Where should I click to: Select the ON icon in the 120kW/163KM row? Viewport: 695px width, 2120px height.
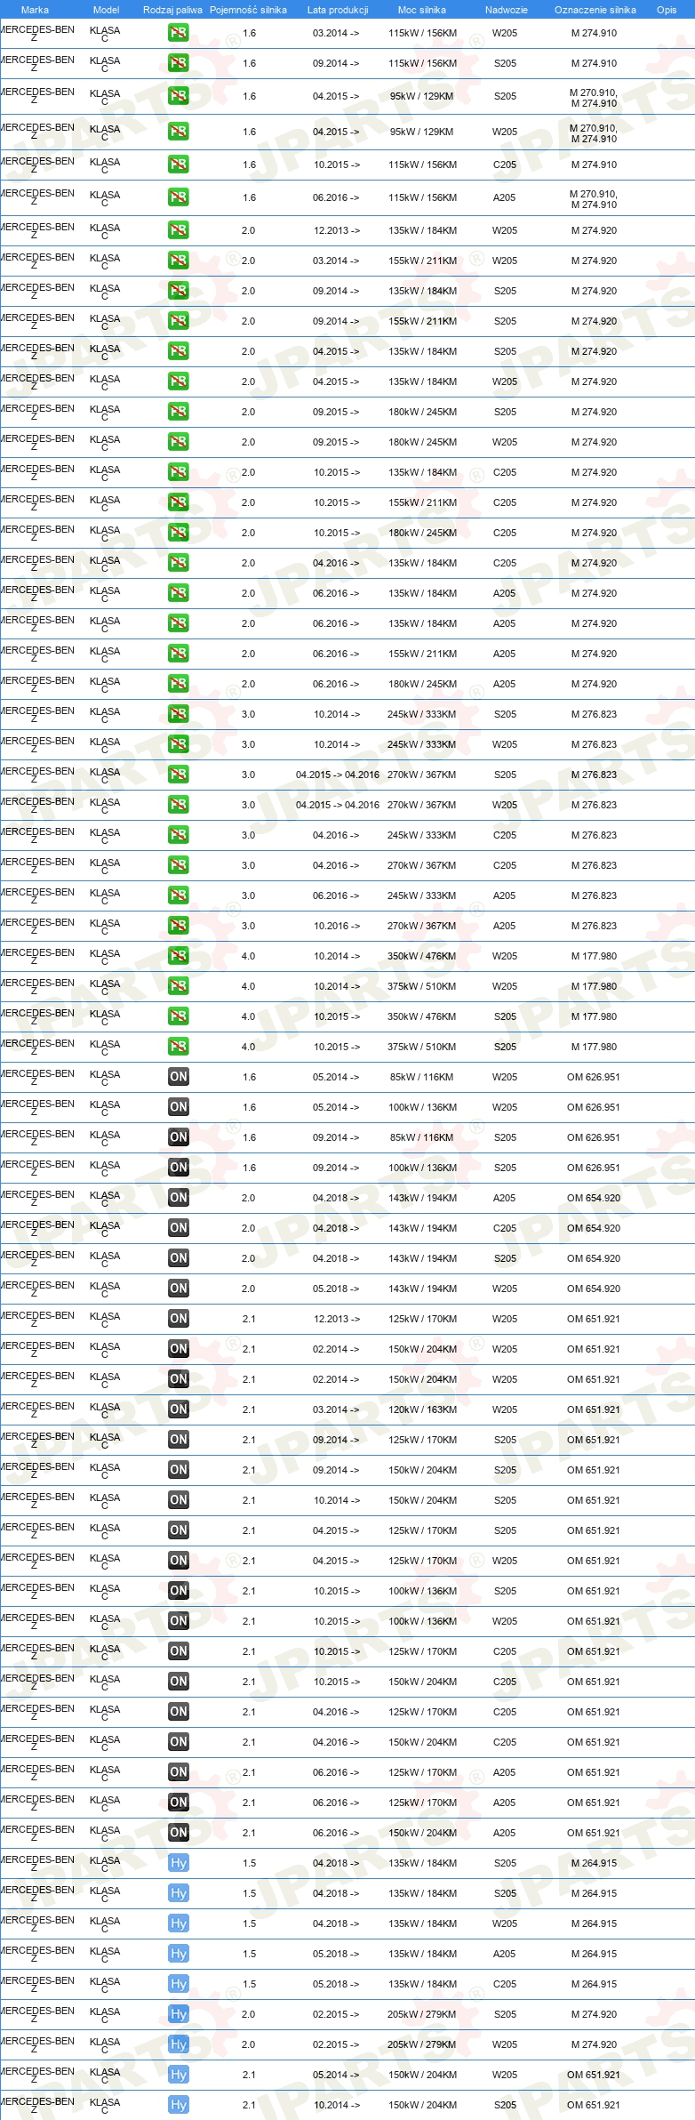coord(179,1409)
